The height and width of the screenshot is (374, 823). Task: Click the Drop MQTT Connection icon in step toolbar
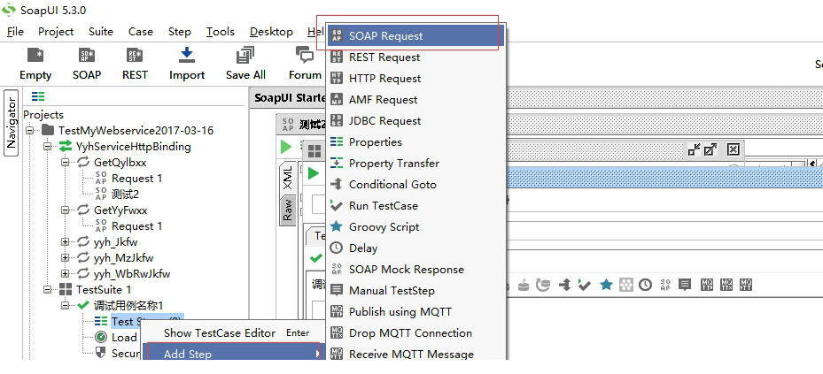726,285
